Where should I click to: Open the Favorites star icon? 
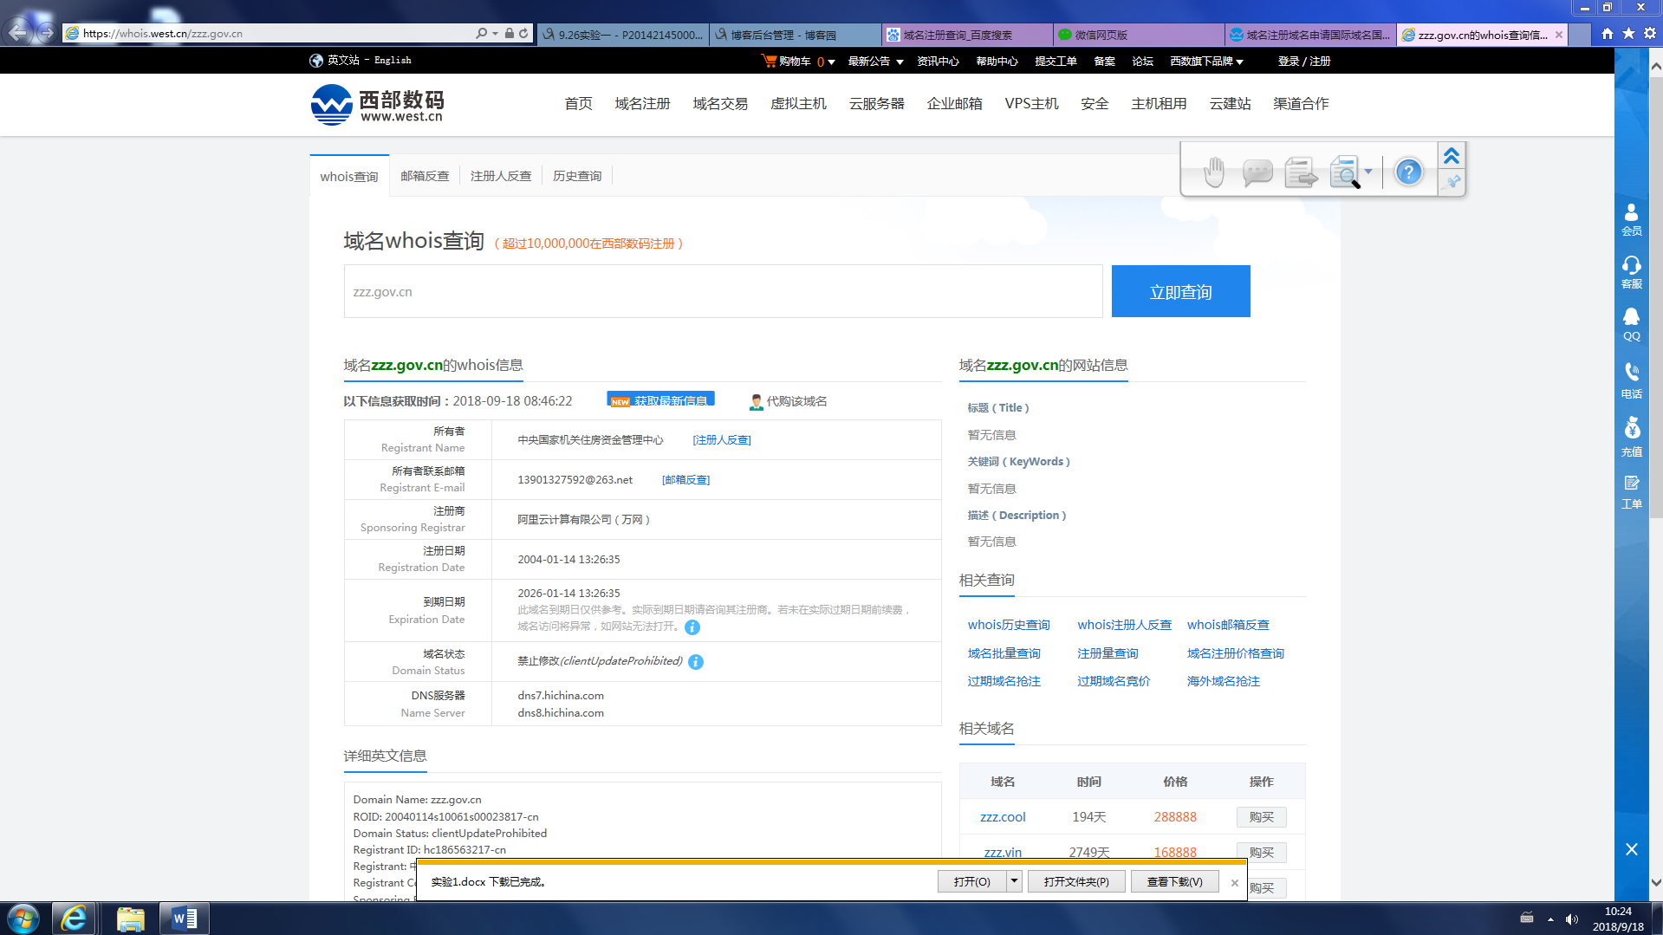pos(1628,33)
